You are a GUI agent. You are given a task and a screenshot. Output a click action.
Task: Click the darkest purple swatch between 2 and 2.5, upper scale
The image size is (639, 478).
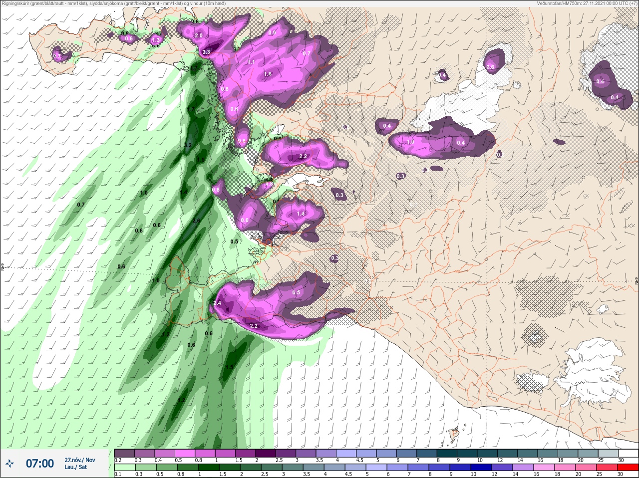pos(266,453)
